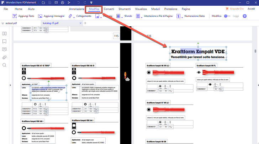Open the attachments paperclip panel
The width and height of the screenshot is (259, 144).
[5, 57]
